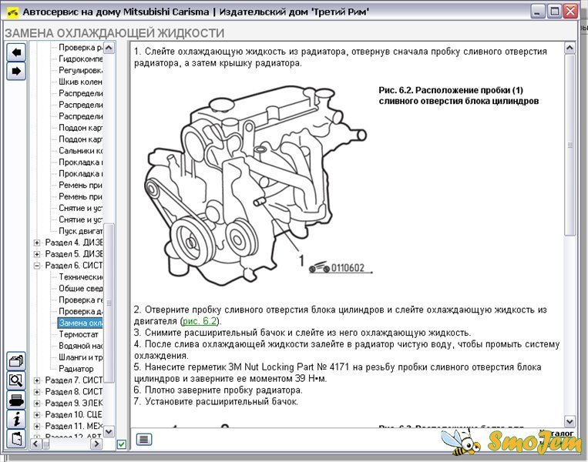
Task: Click the back arrow navigation button
Action: tap(15, 52)
